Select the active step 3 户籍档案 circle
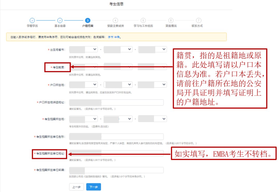Viewport: 280px width, 192px height. click(x=88, y=20)
